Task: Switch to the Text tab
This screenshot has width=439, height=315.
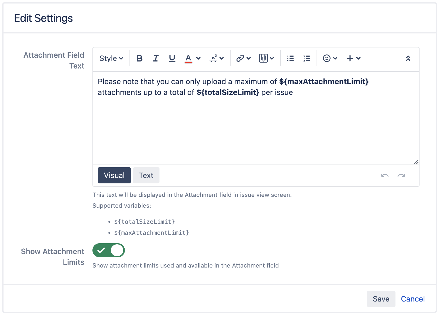Action: tap(146, 175)
